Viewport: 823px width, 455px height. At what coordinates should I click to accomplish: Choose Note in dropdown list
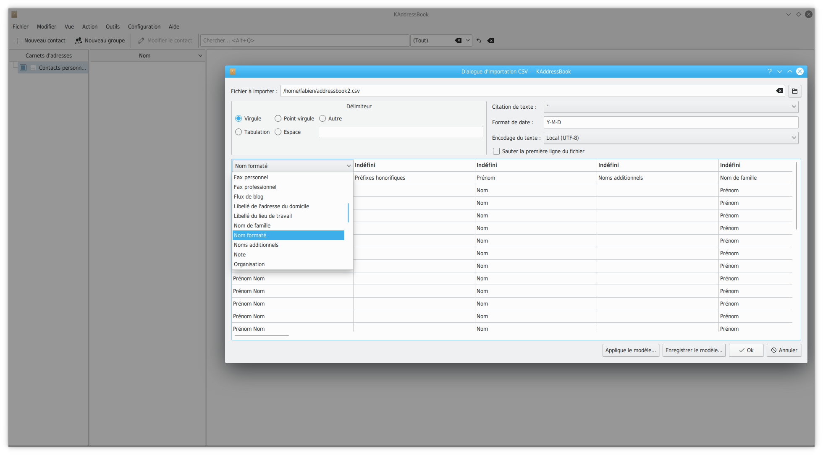pos(289,255)
